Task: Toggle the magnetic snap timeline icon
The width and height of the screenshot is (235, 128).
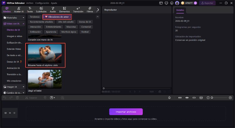Action: 187,98
